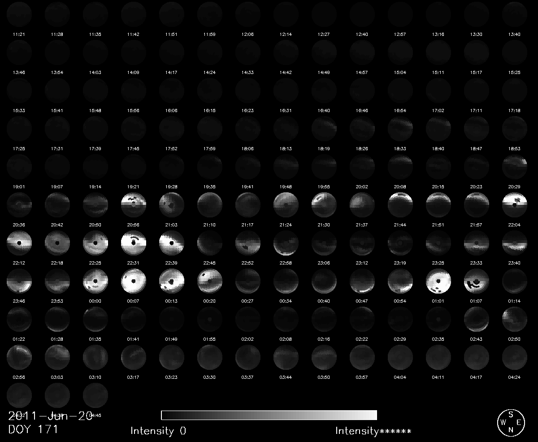Select the all-sky frame labeled 21:30
This screenshot has height=442, width=538.
tap(324, 204)
